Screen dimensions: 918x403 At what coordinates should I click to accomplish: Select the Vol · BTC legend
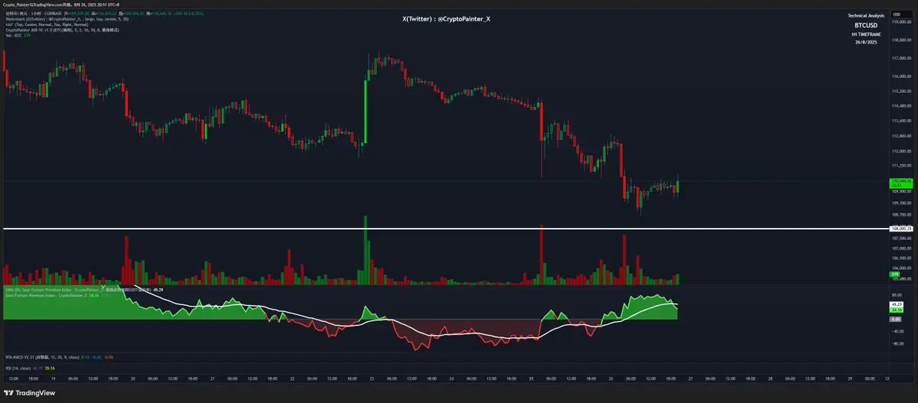tap(17, 35)
